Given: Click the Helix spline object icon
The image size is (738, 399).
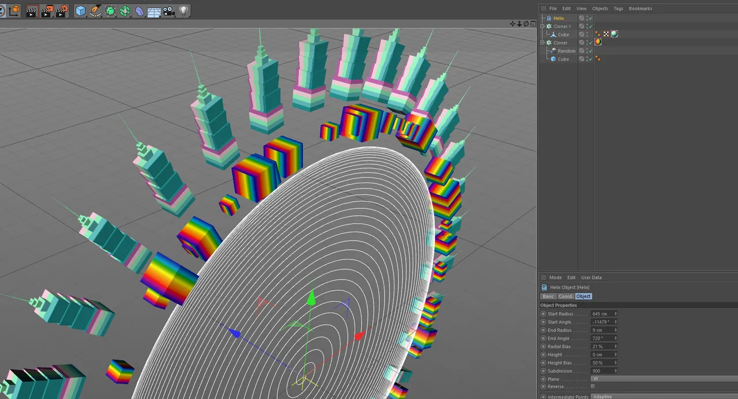Looking at the screenshot, I should 548,18.
